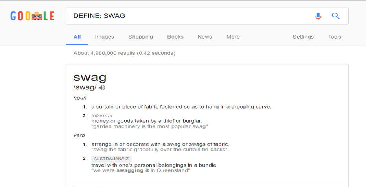Select the News tab
Image resolution: width=366 pixels, height=187 pixels.
click(x=204, y=37)
